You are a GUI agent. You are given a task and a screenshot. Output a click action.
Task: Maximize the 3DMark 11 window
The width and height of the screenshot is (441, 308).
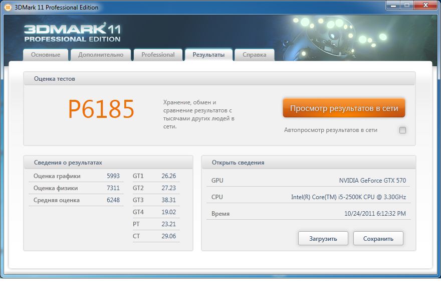(407, 6)
